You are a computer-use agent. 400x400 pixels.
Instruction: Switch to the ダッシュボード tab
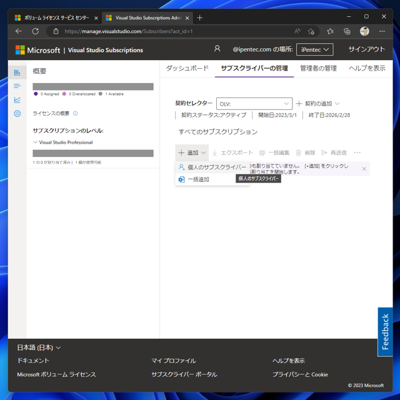coord(187,68)
